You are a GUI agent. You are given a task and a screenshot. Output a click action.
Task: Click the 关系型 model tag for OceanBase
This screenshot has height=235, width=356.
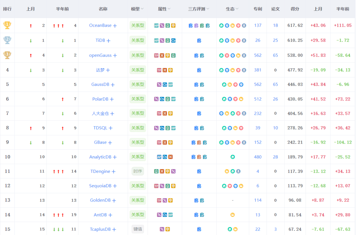coord(137,25)
